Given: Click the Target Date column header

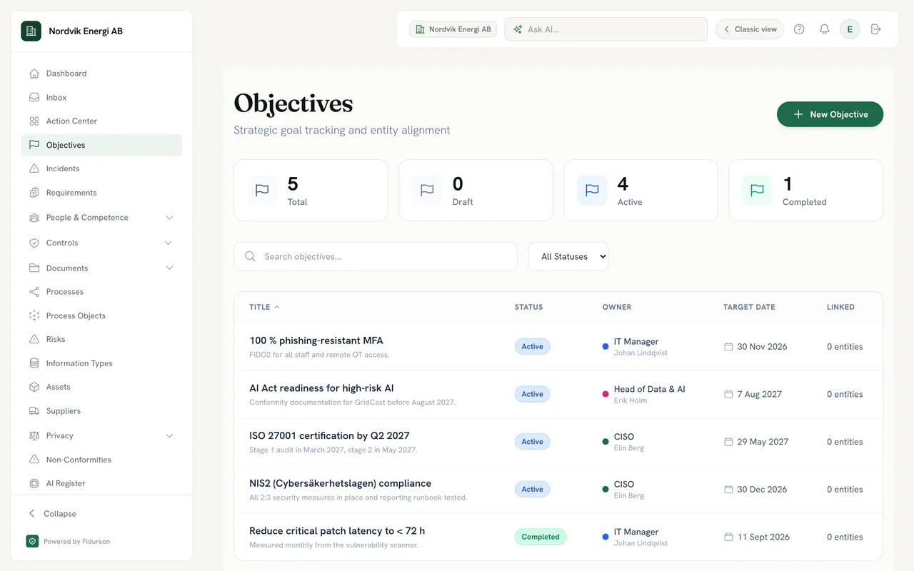Looking at the screenshot, I should point(749,307).
